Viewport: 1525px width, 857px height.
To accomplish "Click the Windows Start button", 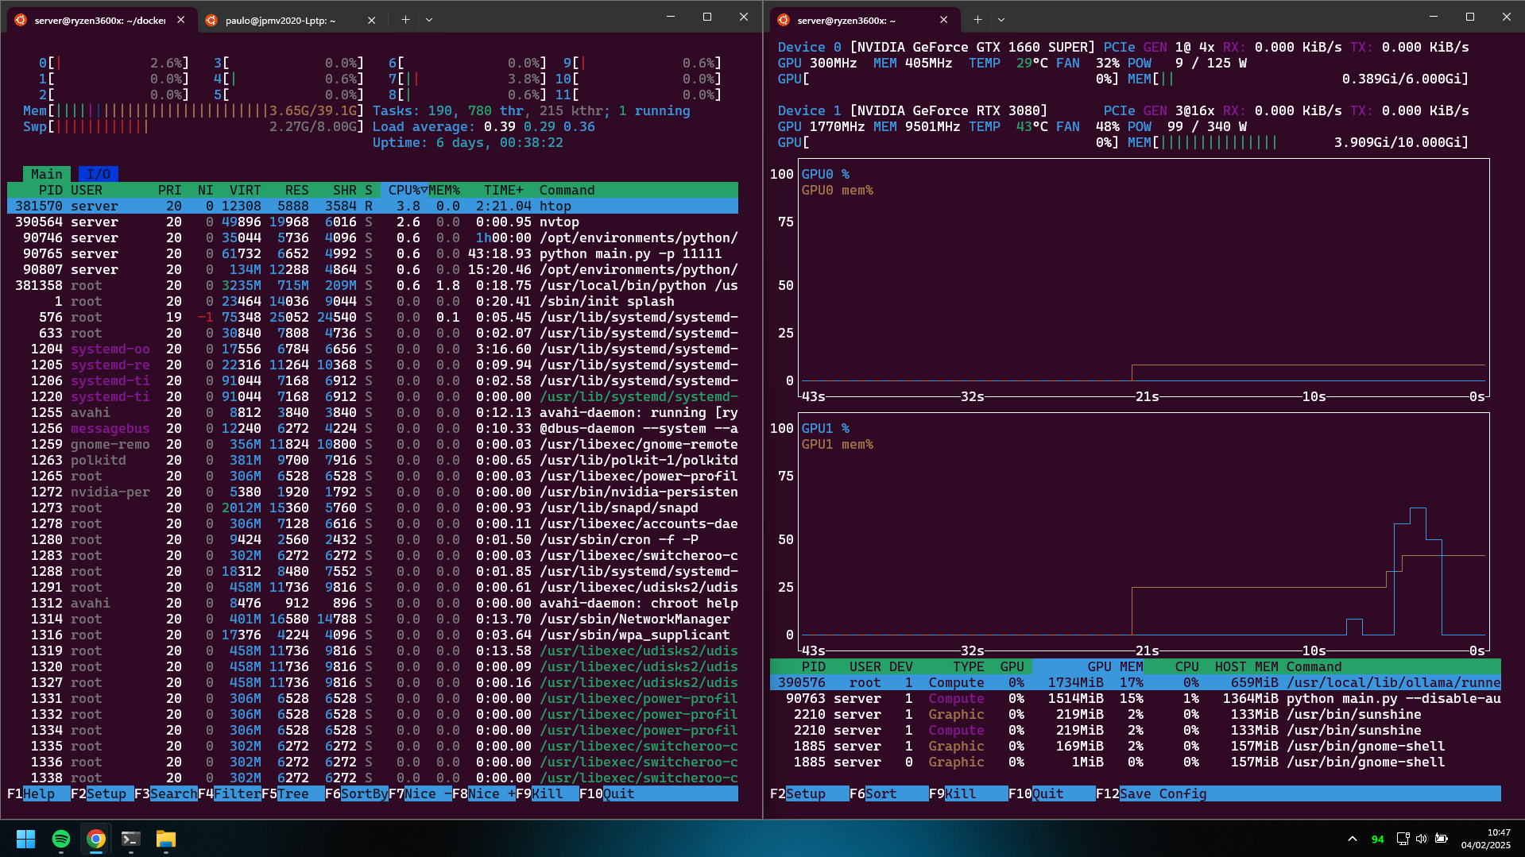I will click(x=25, y=839).
